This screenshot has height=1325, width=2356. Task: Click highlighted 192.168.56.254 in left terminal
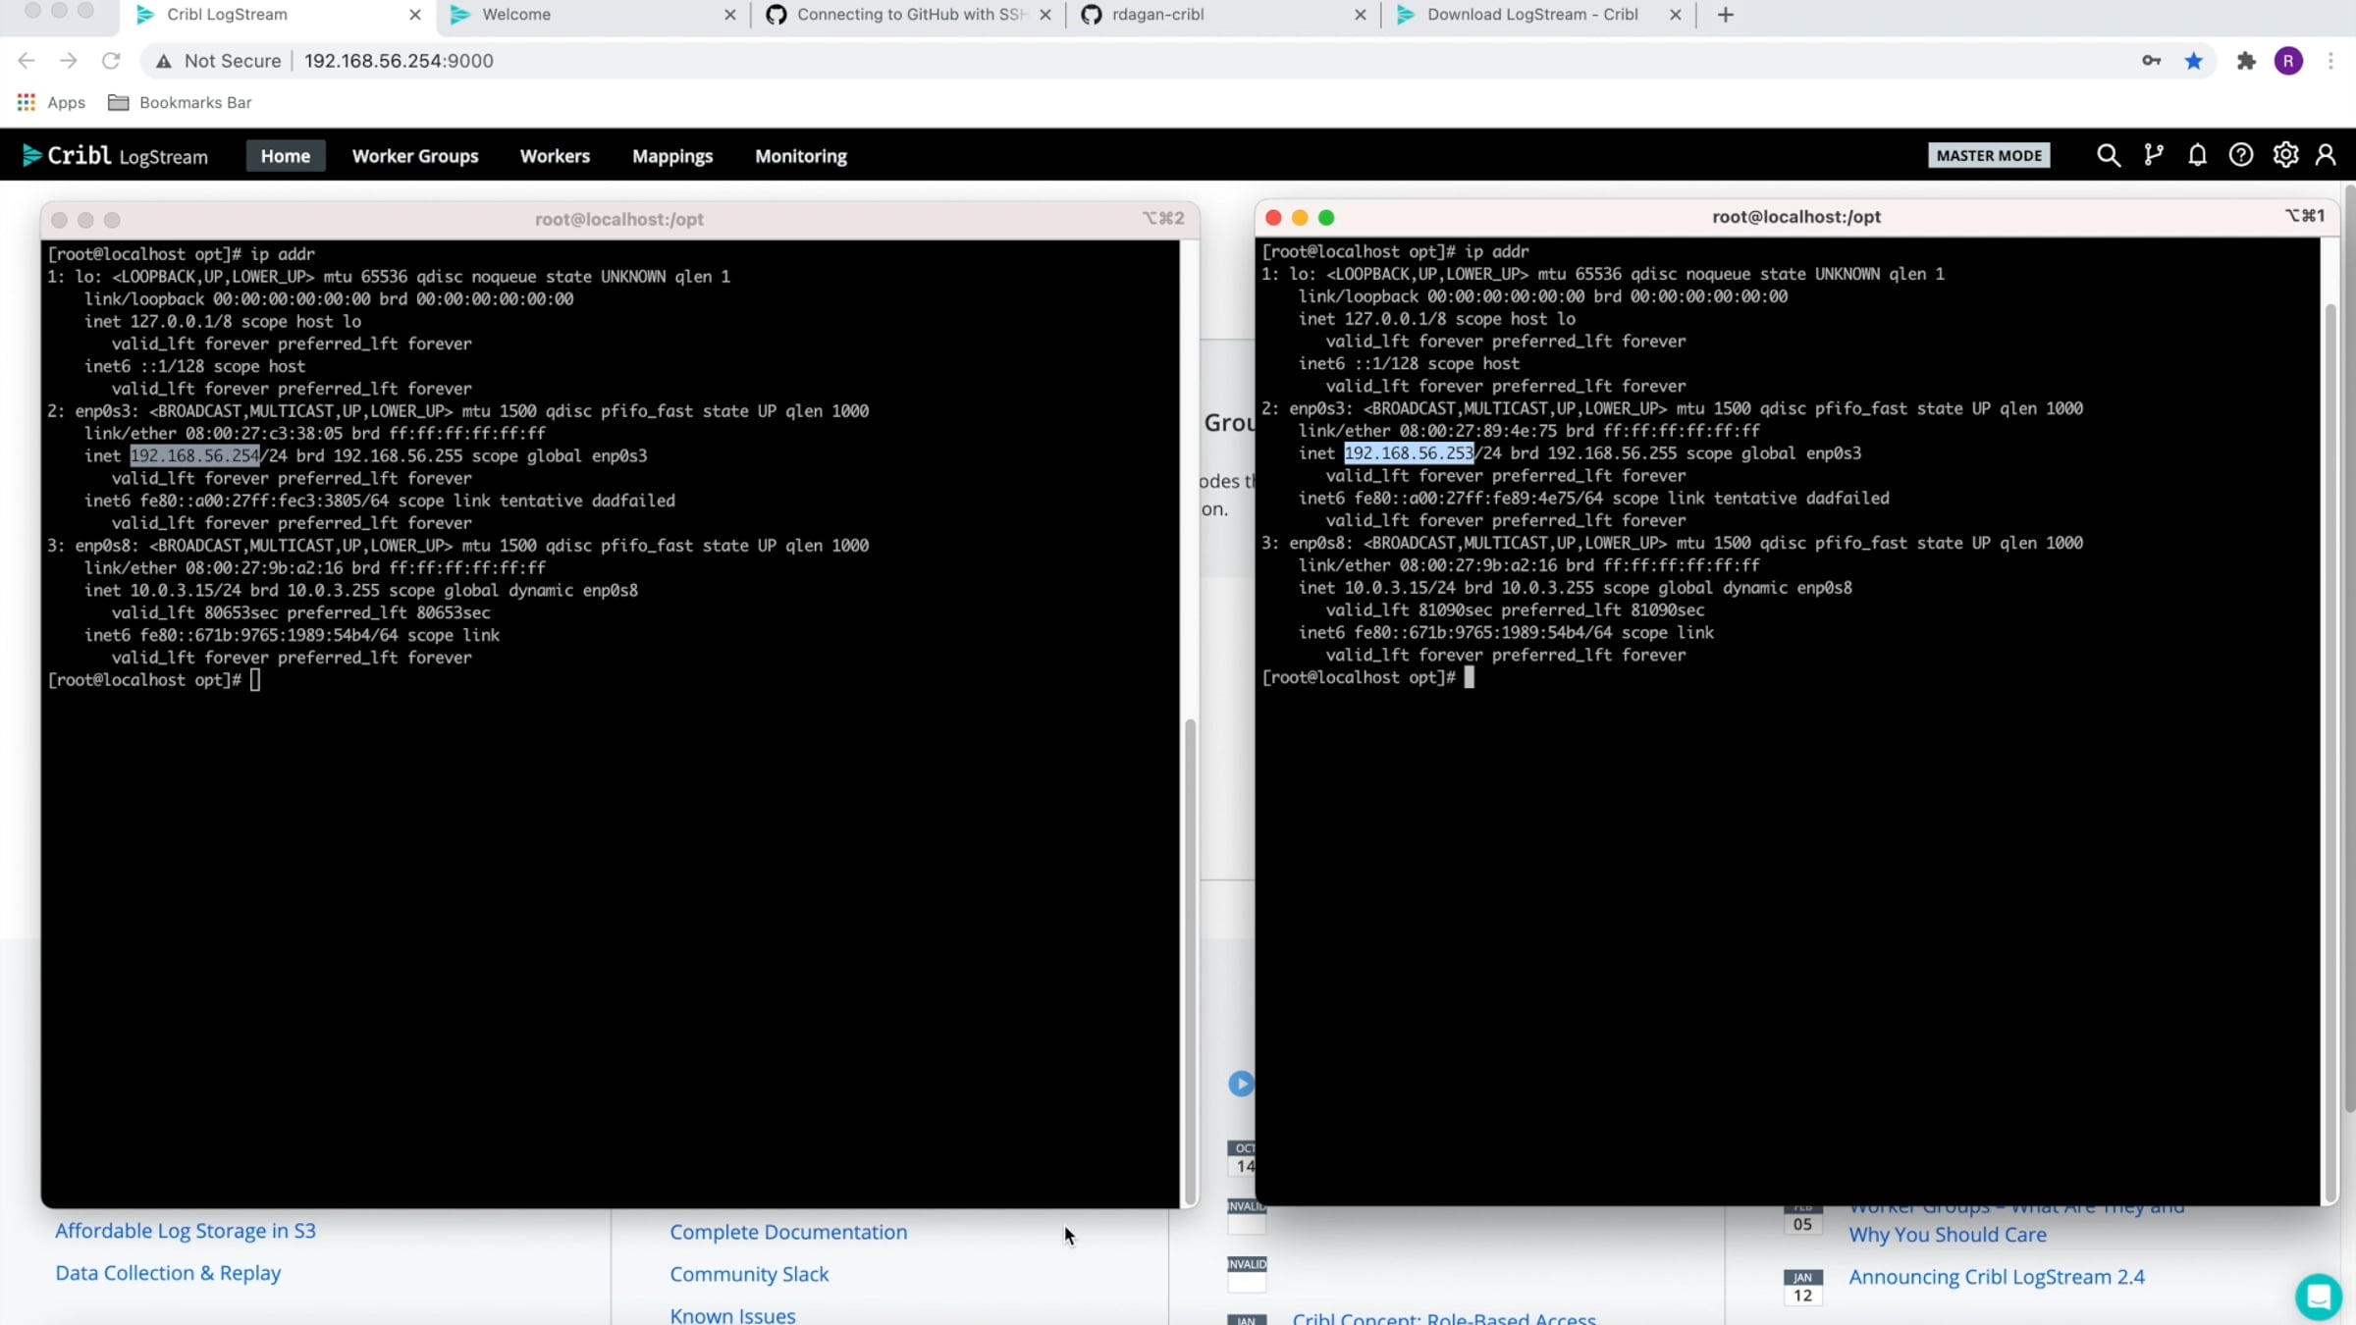194,455
